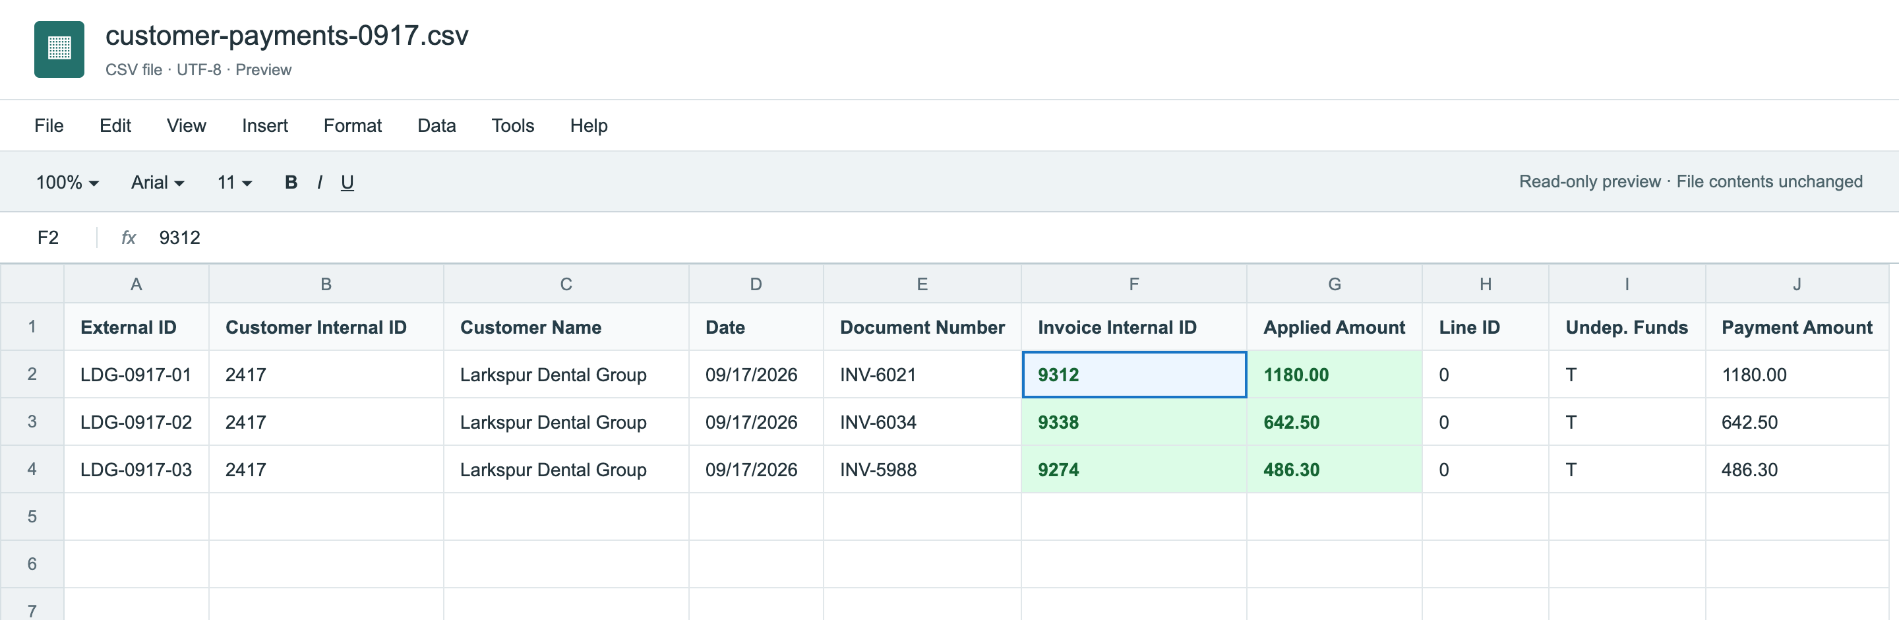Click the F2 cell name box

tap(49, 237)
